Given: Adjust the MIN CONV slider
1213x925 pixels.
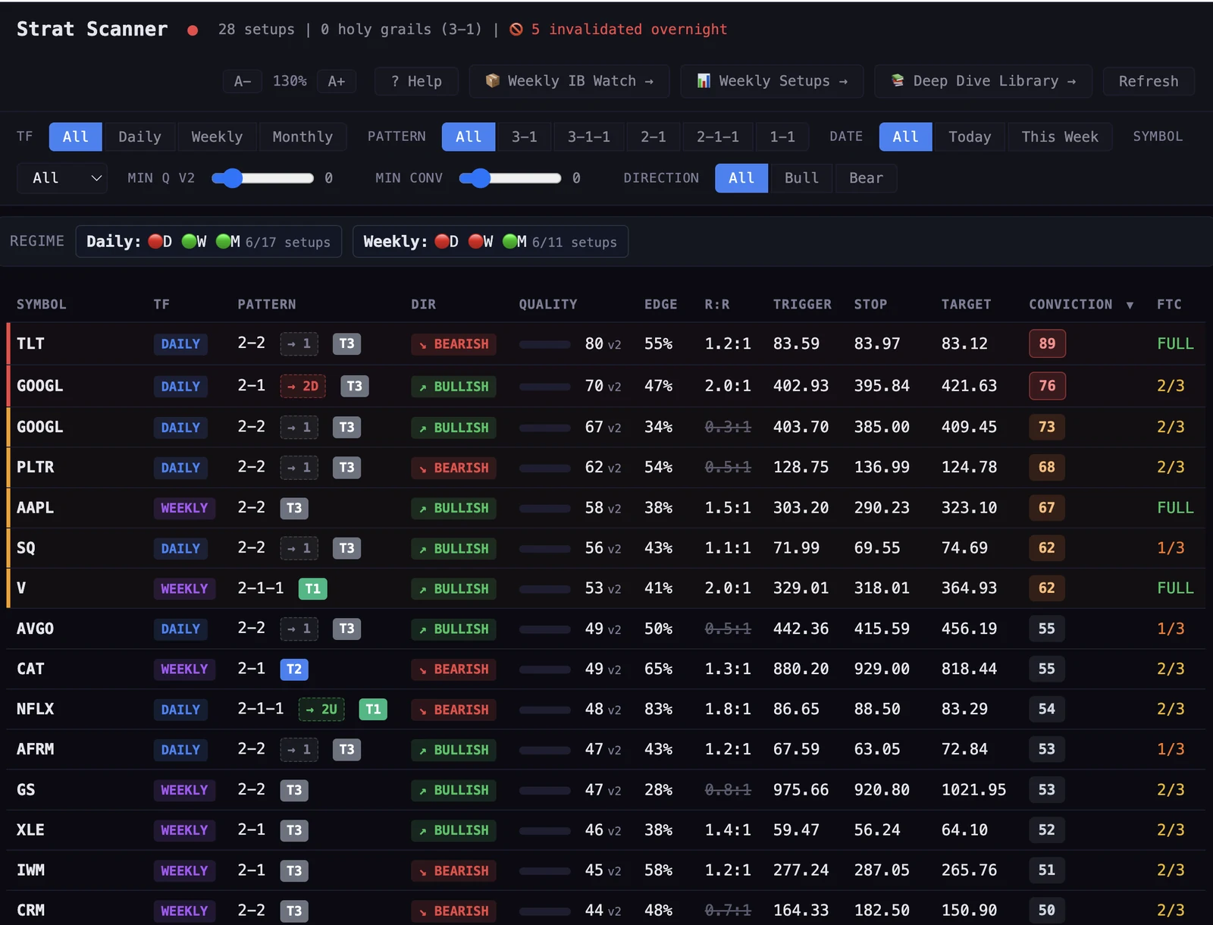Looking at the screenshot, I should point(510,178).
